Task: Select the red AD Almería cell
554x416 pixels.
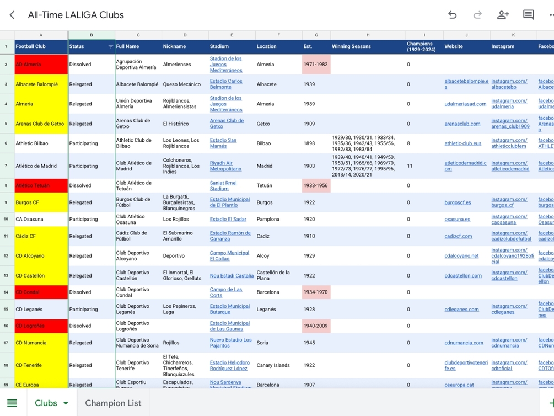Action: click(x=41, y=65)
